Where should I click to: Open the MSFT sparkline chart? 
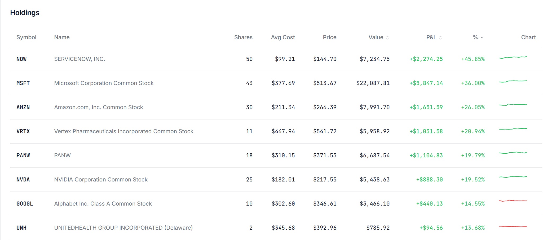(513, 81)
